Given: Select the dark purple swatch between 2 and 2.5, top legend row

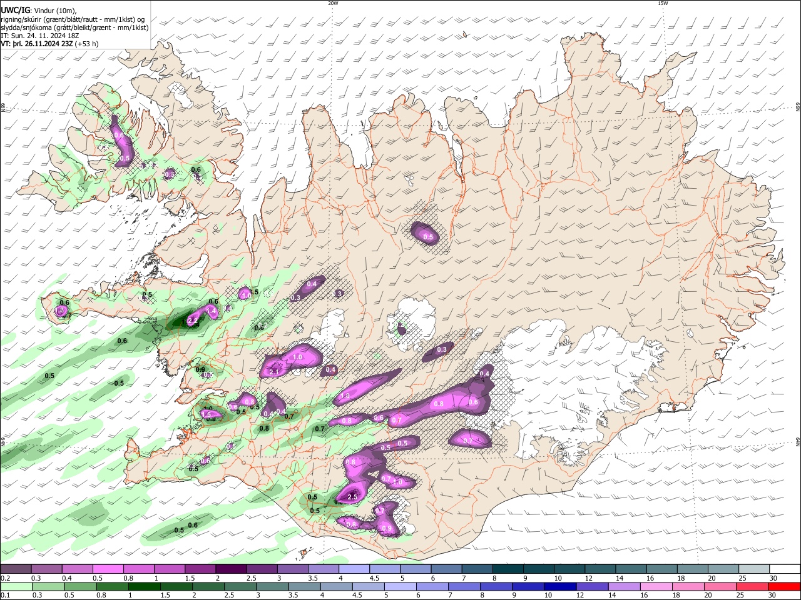Looking at the screenshot, I should [x=230, y=569].
